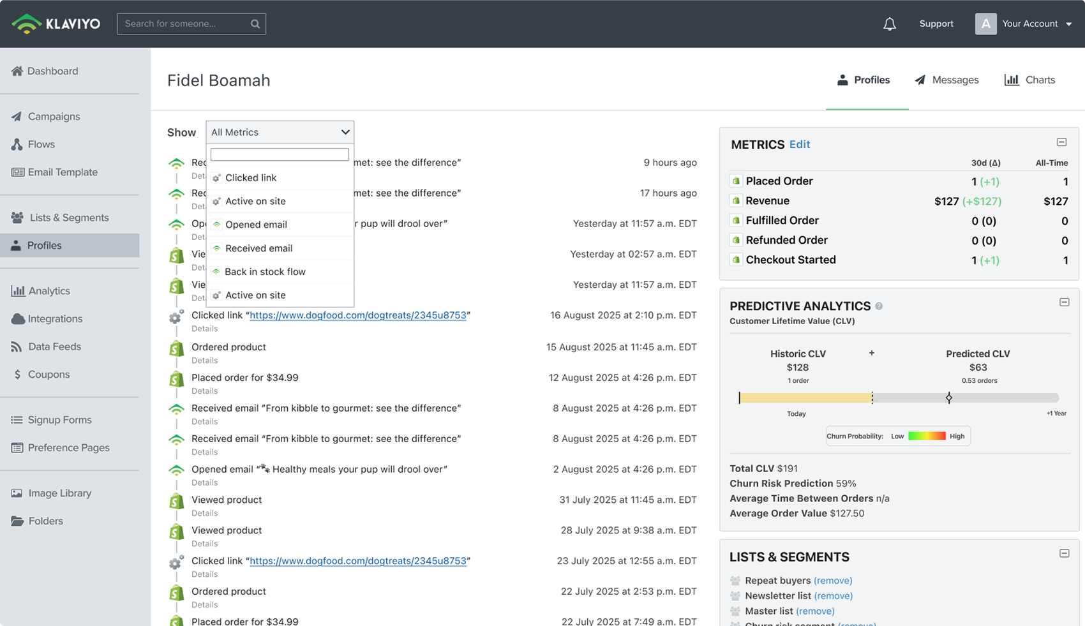Remove Master list membership
This screenshot has width=1085, height=626.
815,611
